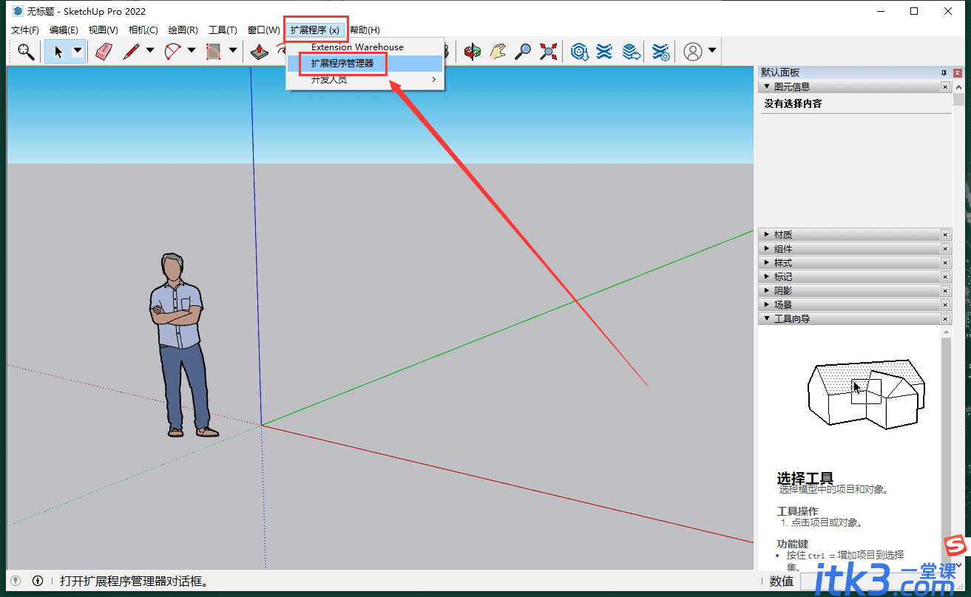This screenshot has height=597, width=971.
Task: Select the Push/Pull tool
Action: click(x=259, y=51)
